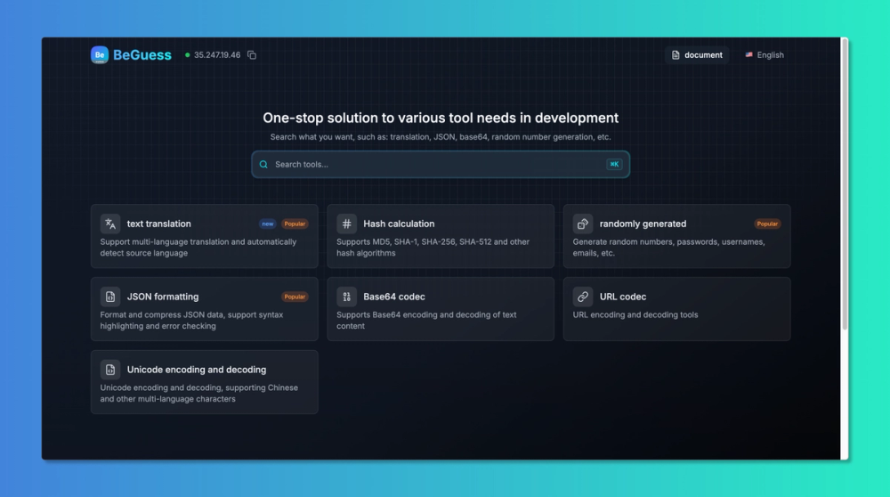The image size is (890, 497).
Task: Click the BeGuess brand name link
Action: tap(142, 55)
